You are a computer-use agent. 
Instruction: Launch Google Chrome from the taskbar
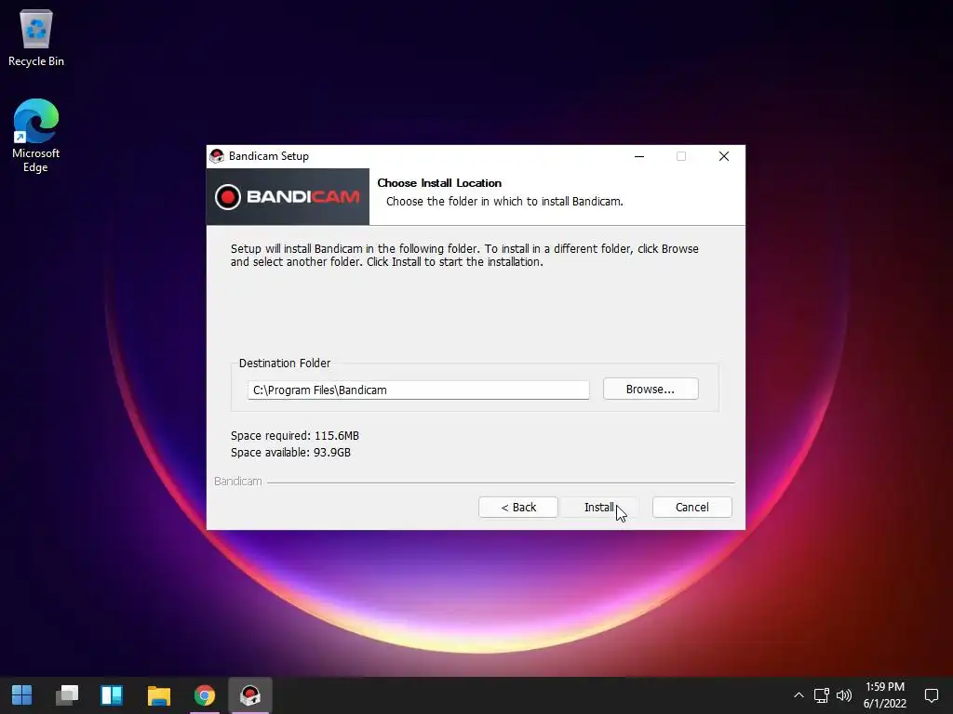tap(205, 695)
